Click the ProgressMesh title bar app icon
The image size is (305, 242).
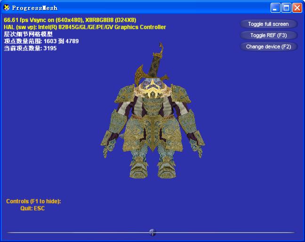coord(7,8)
